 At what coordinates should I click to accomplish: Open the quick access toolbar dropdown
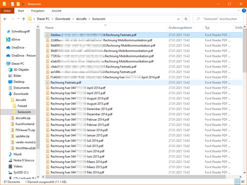pos(23,4)
